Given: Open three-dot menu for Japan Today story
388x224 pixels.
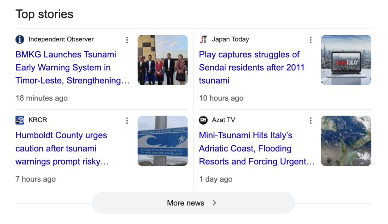Looking at the screenshot, I should (x=311, y=40).
